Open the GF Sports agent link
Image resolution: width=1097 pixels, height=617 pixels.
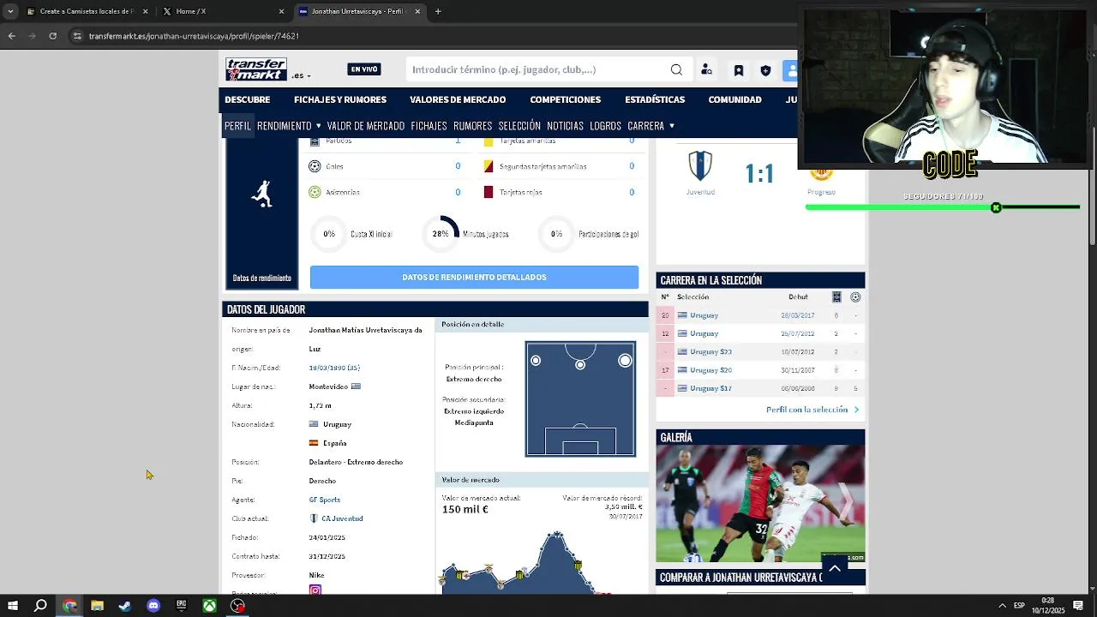[325, 500]
